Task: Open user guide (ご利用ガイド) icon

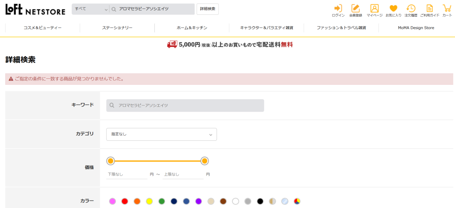Action: click(430, 8)
